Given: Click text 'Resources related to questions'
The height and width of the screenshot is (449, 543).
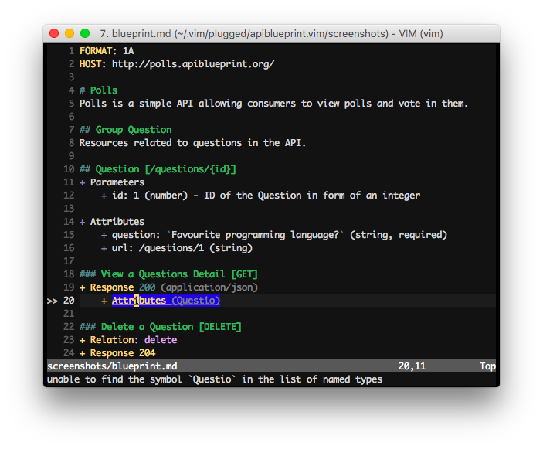Looking at the screenshot, I should pos(161,143).
